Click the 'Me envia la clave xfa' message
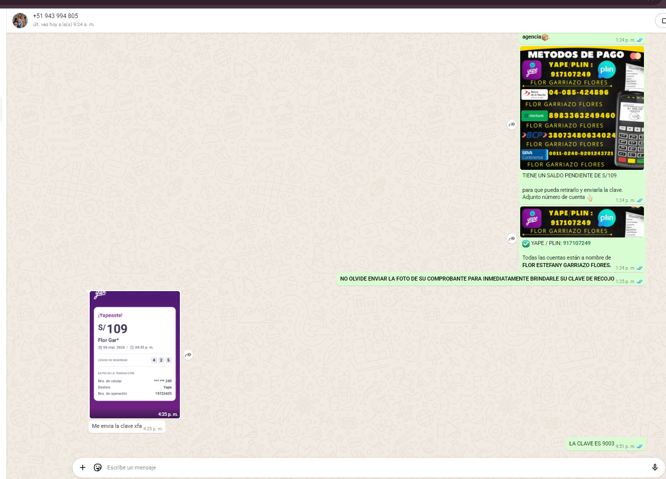Viewport: 666px width, 479px height. click(117, 426)
